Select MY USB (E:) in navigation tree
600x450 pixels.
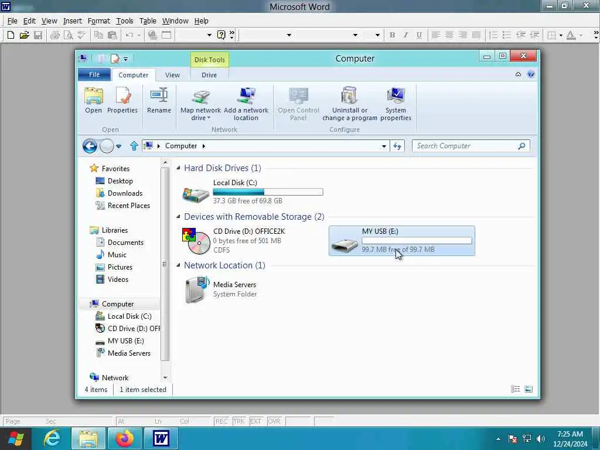pos(125,341)
